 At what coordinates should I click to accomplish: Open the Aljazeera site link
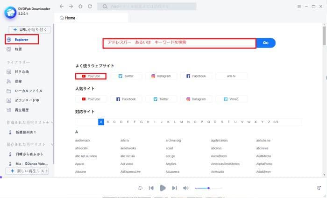[x=172, y=172]
